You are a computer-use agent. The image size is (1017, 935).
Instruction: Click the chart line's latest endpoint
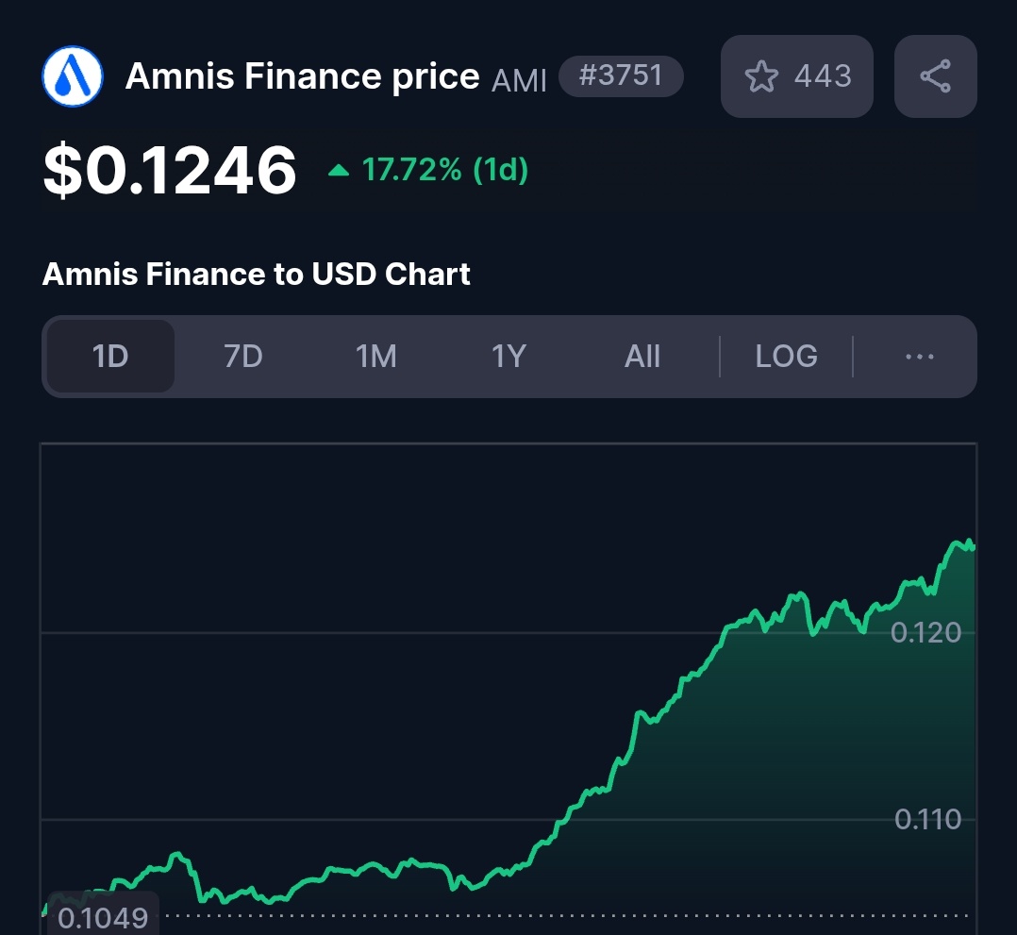[972, 547]
